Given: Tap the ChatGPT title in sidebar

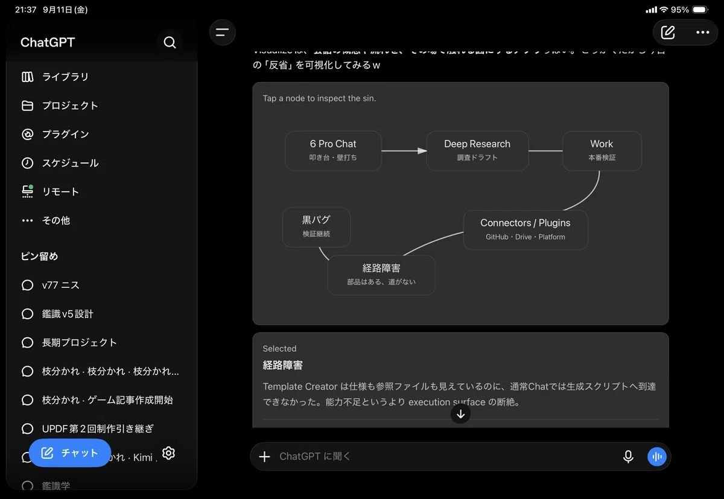Looking at the screenshot, I should [48, 42].
